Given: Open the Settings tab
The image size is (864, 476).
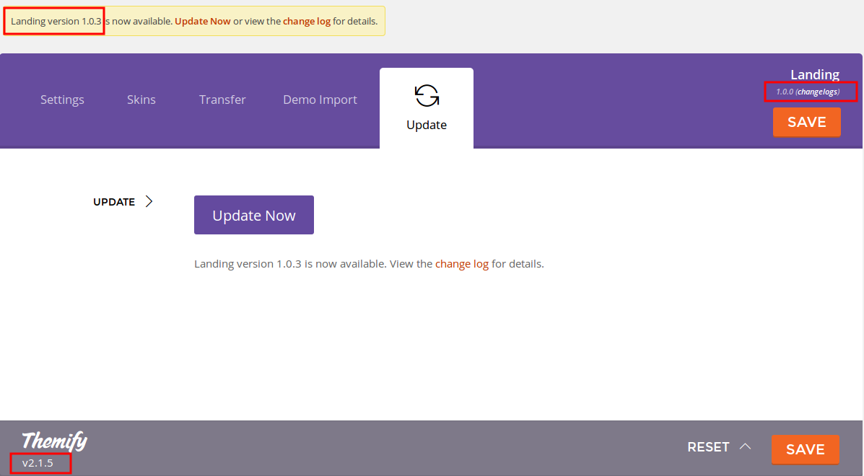Looking at the screenshot, I should click(62, 100).
